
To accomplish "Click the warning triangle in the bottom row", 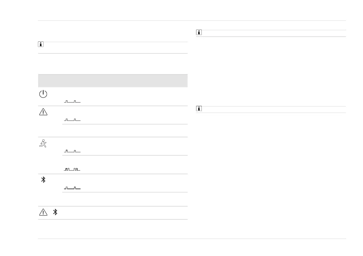I will 43,212.
